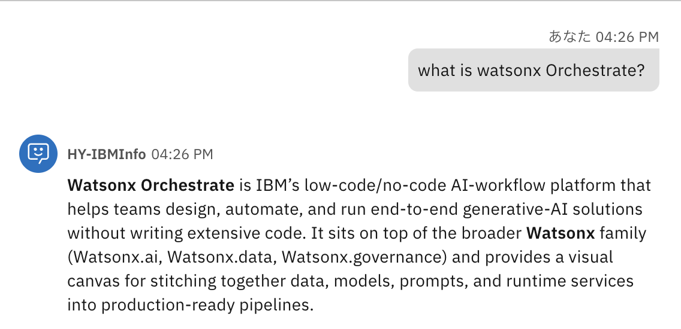Viewport: 681px width, 329px height.
Task: Click the timestamp next to HY-IBMInfo
Action: pos(182,155)
